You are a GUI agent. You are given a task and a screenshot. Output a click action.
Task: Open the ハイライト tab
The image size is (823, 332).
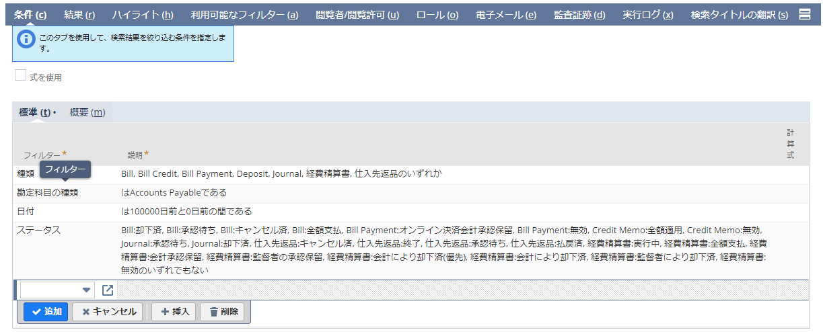pyautogui.click(x=142, y=14)
